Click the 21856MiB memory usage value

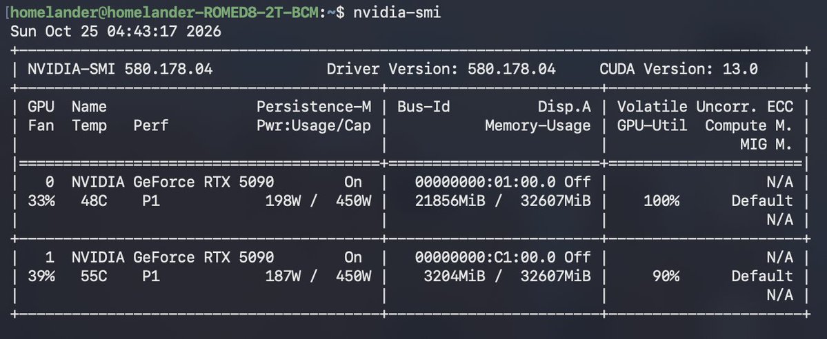coord(450,201)
